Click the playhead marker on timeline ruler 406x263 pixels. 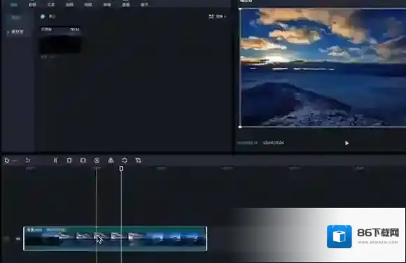tap(121, 169)
